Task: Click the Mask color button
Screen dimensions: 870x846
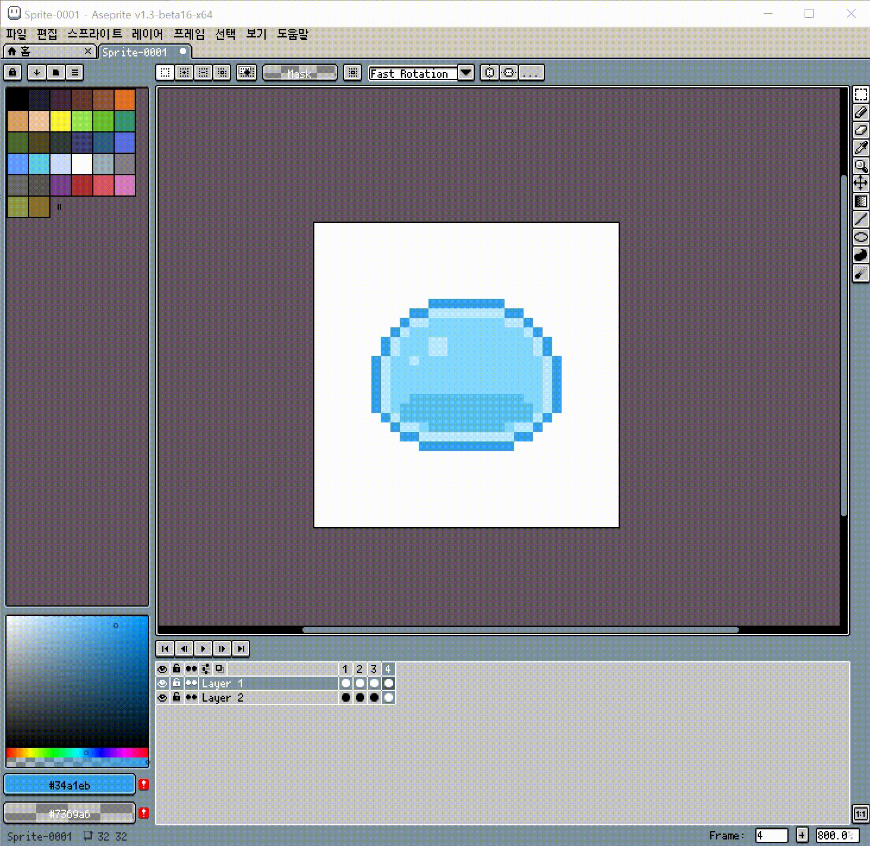Action: [300, 73]
